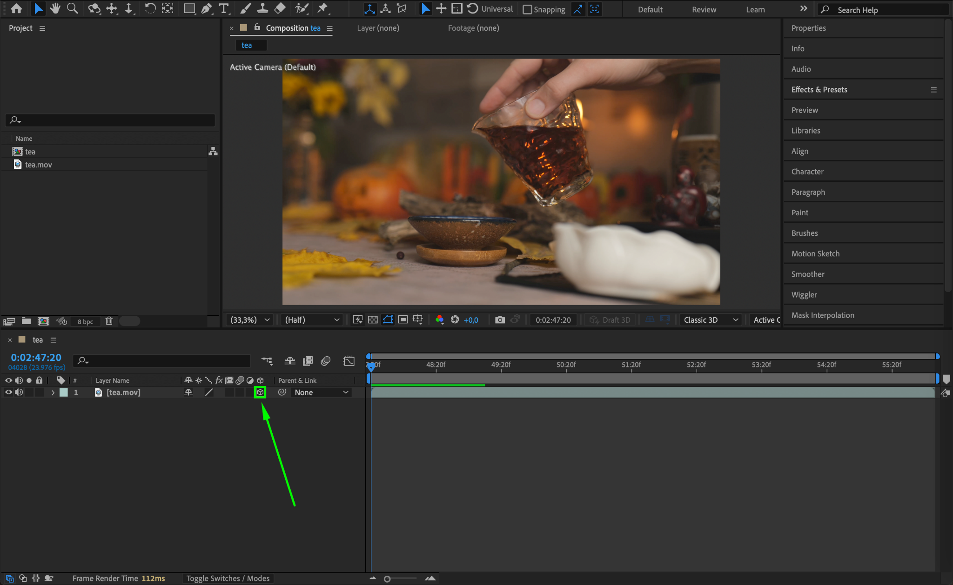Select the Horizontal Type tool
Viewport: 953px width, 585px height.
point(224,8)
